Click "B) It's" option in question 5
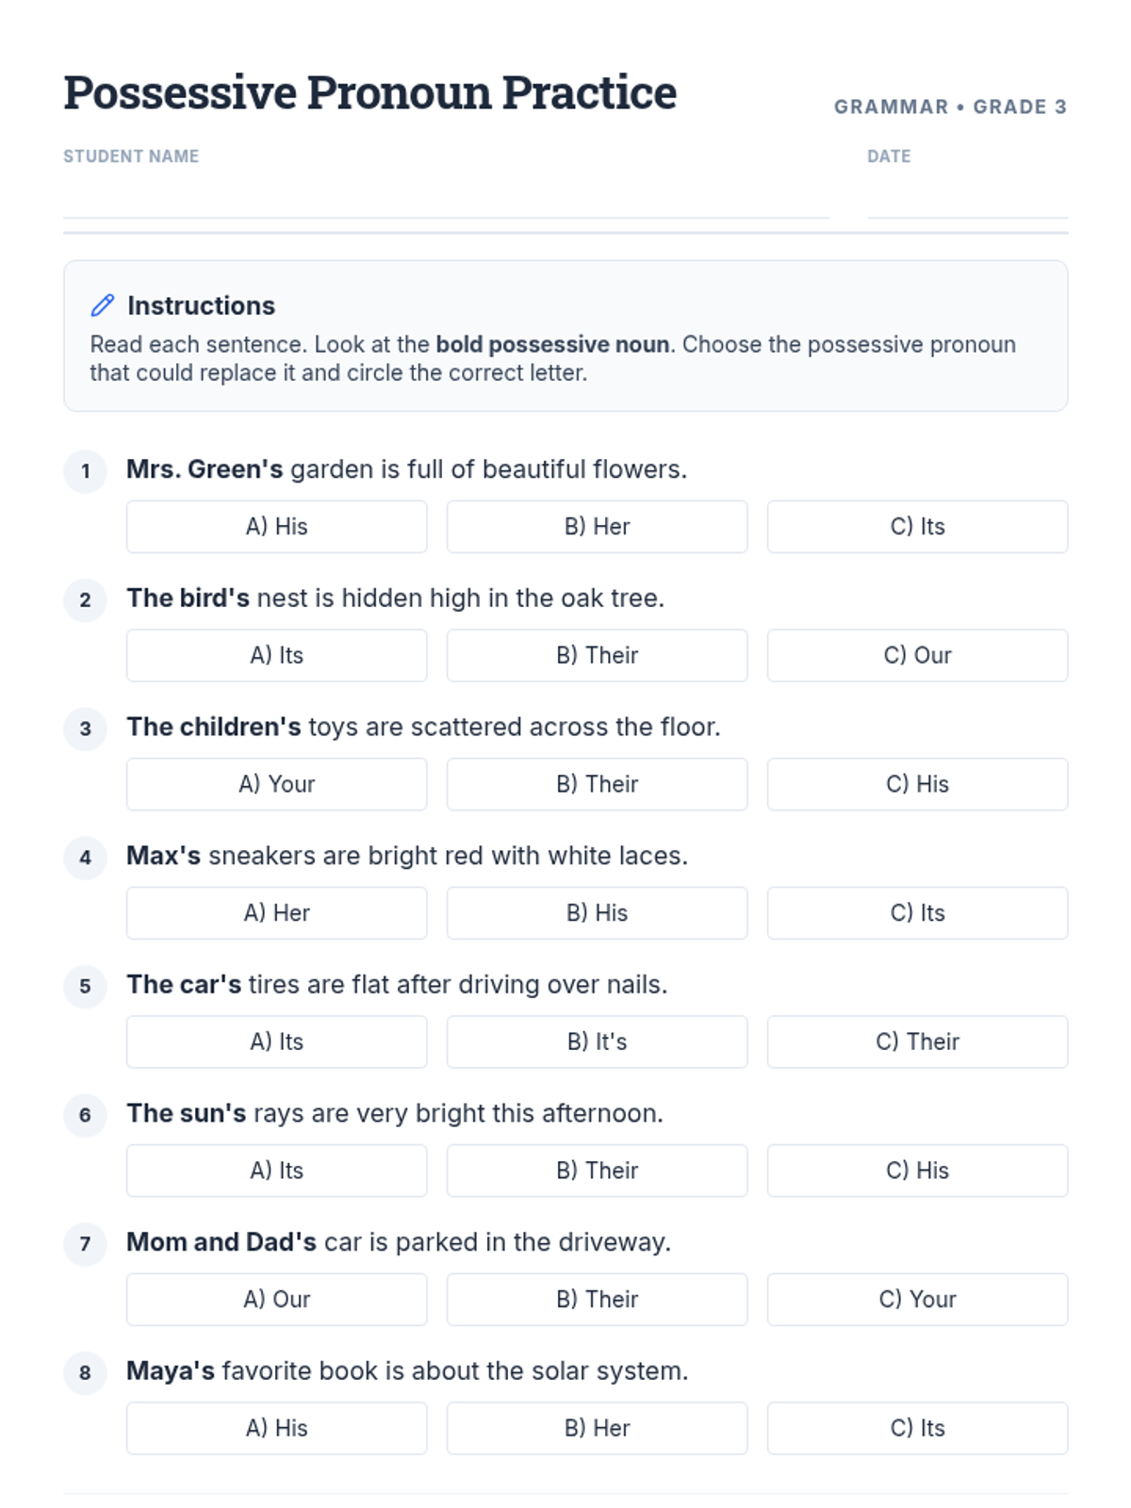This screenshot has width=1131, height=1508. tap(597, 1041)
